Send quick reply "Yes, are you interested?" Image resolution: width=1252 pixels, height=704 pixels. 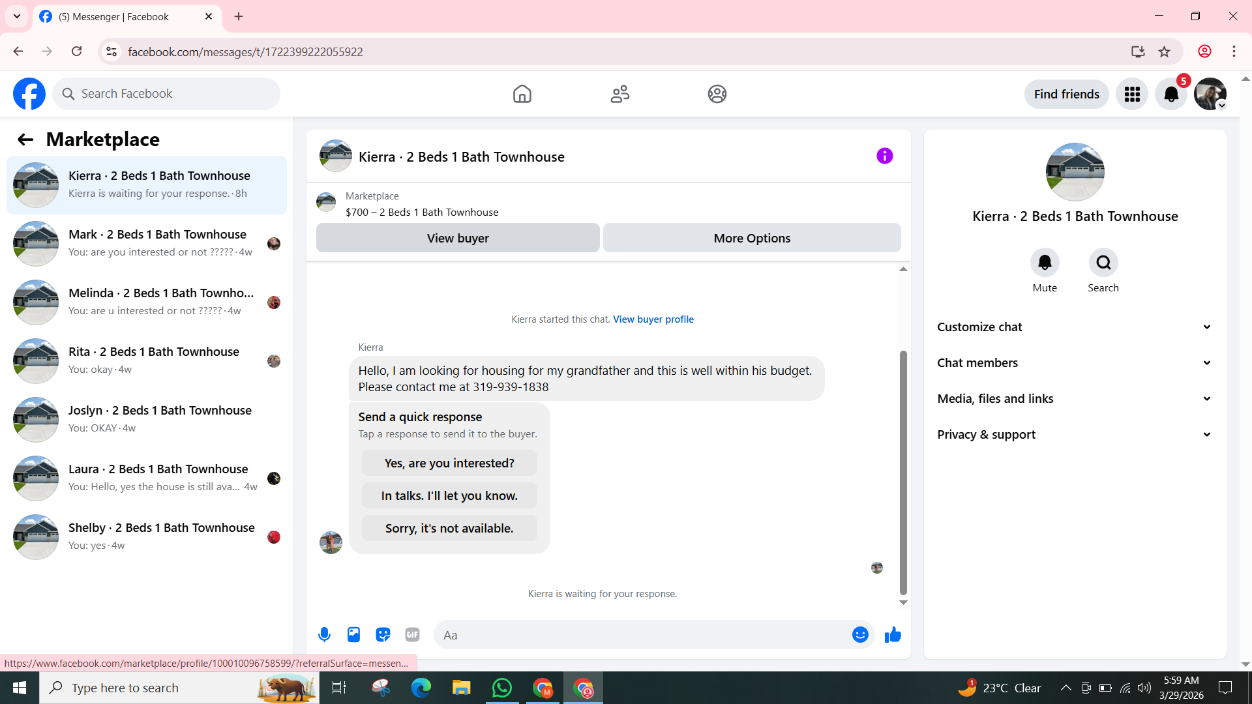click(449, 463)
